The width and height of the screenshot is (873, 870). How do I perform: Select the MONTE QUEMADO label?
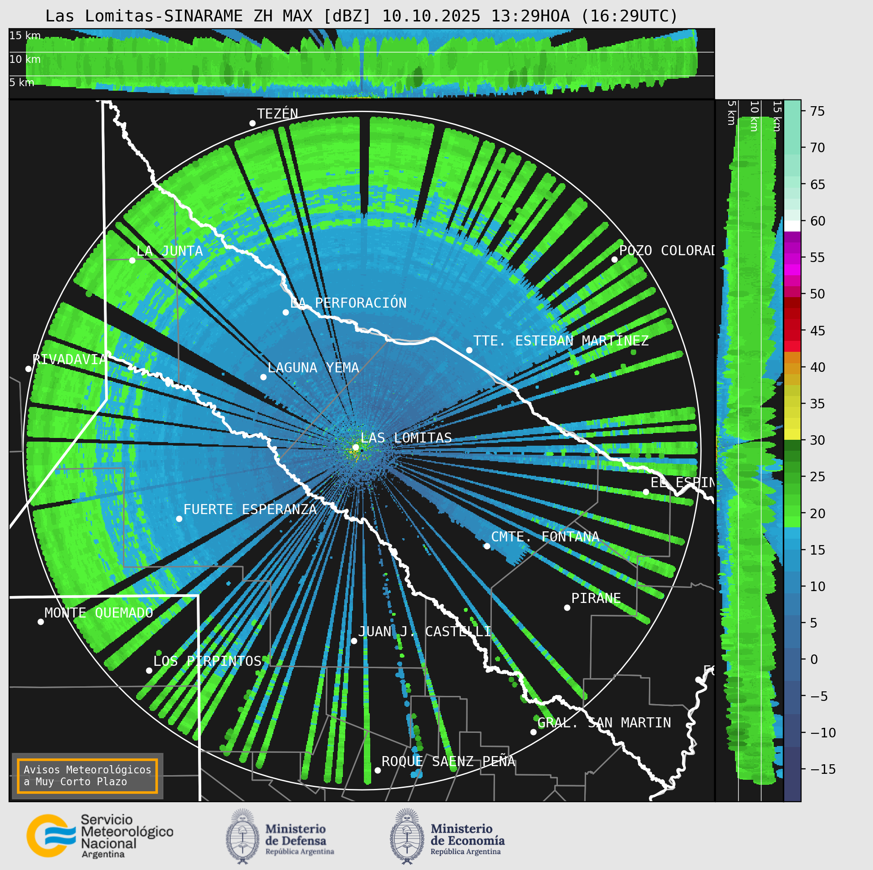99,613
